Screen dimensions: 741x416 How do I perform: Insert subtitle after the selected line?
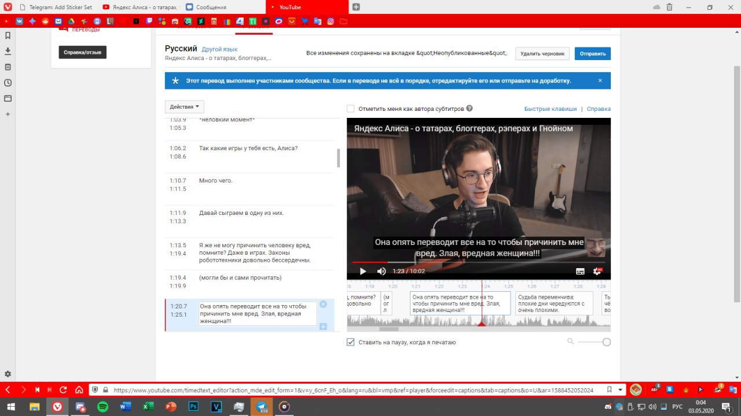323,326
